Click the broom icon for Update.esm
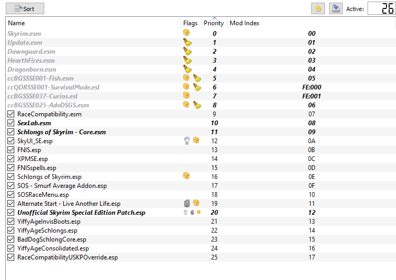Image resolution: width=396 pixels, height=280 pixels. pyautogui.click(x=187, y=42)
